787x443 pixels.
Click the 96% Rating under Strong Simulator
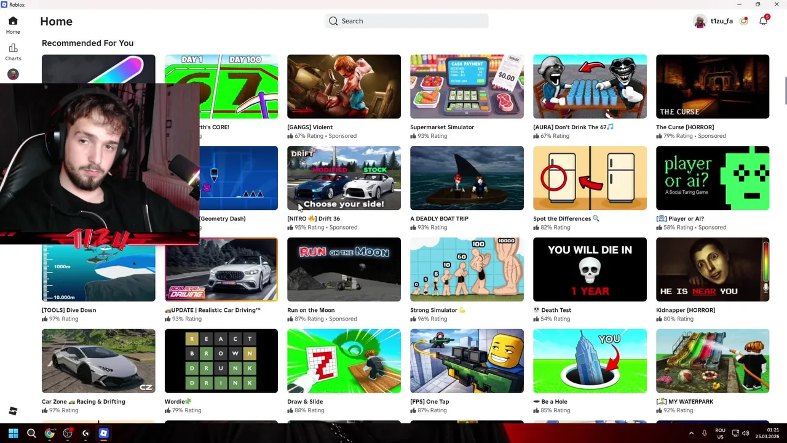click(x=429, y=319)
